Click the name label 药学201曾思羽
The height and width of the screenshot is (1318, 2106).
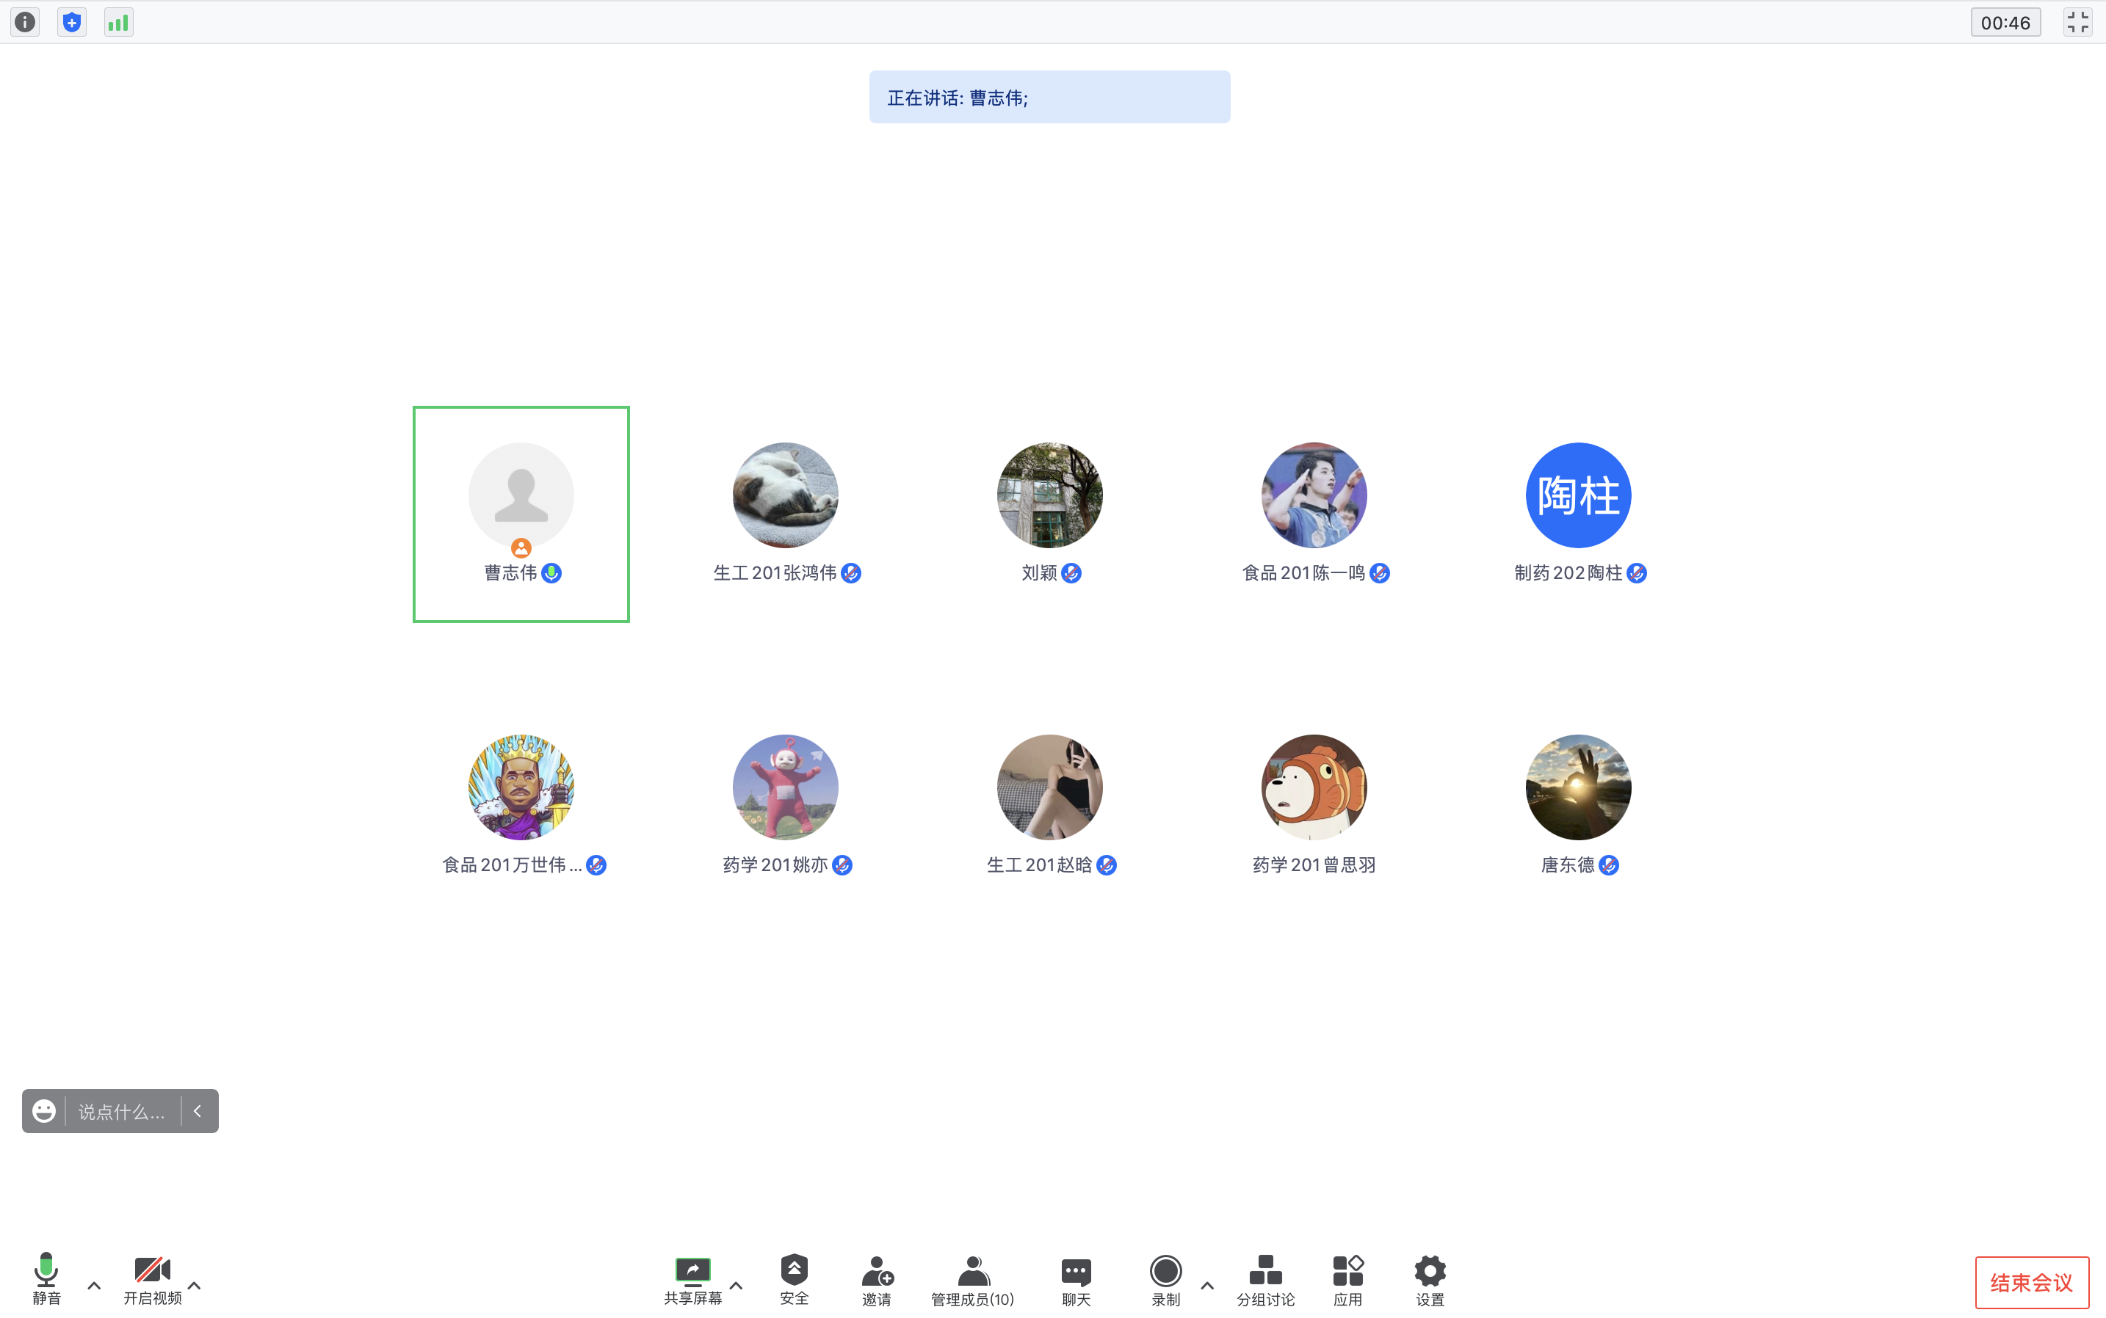[1314, 864]
